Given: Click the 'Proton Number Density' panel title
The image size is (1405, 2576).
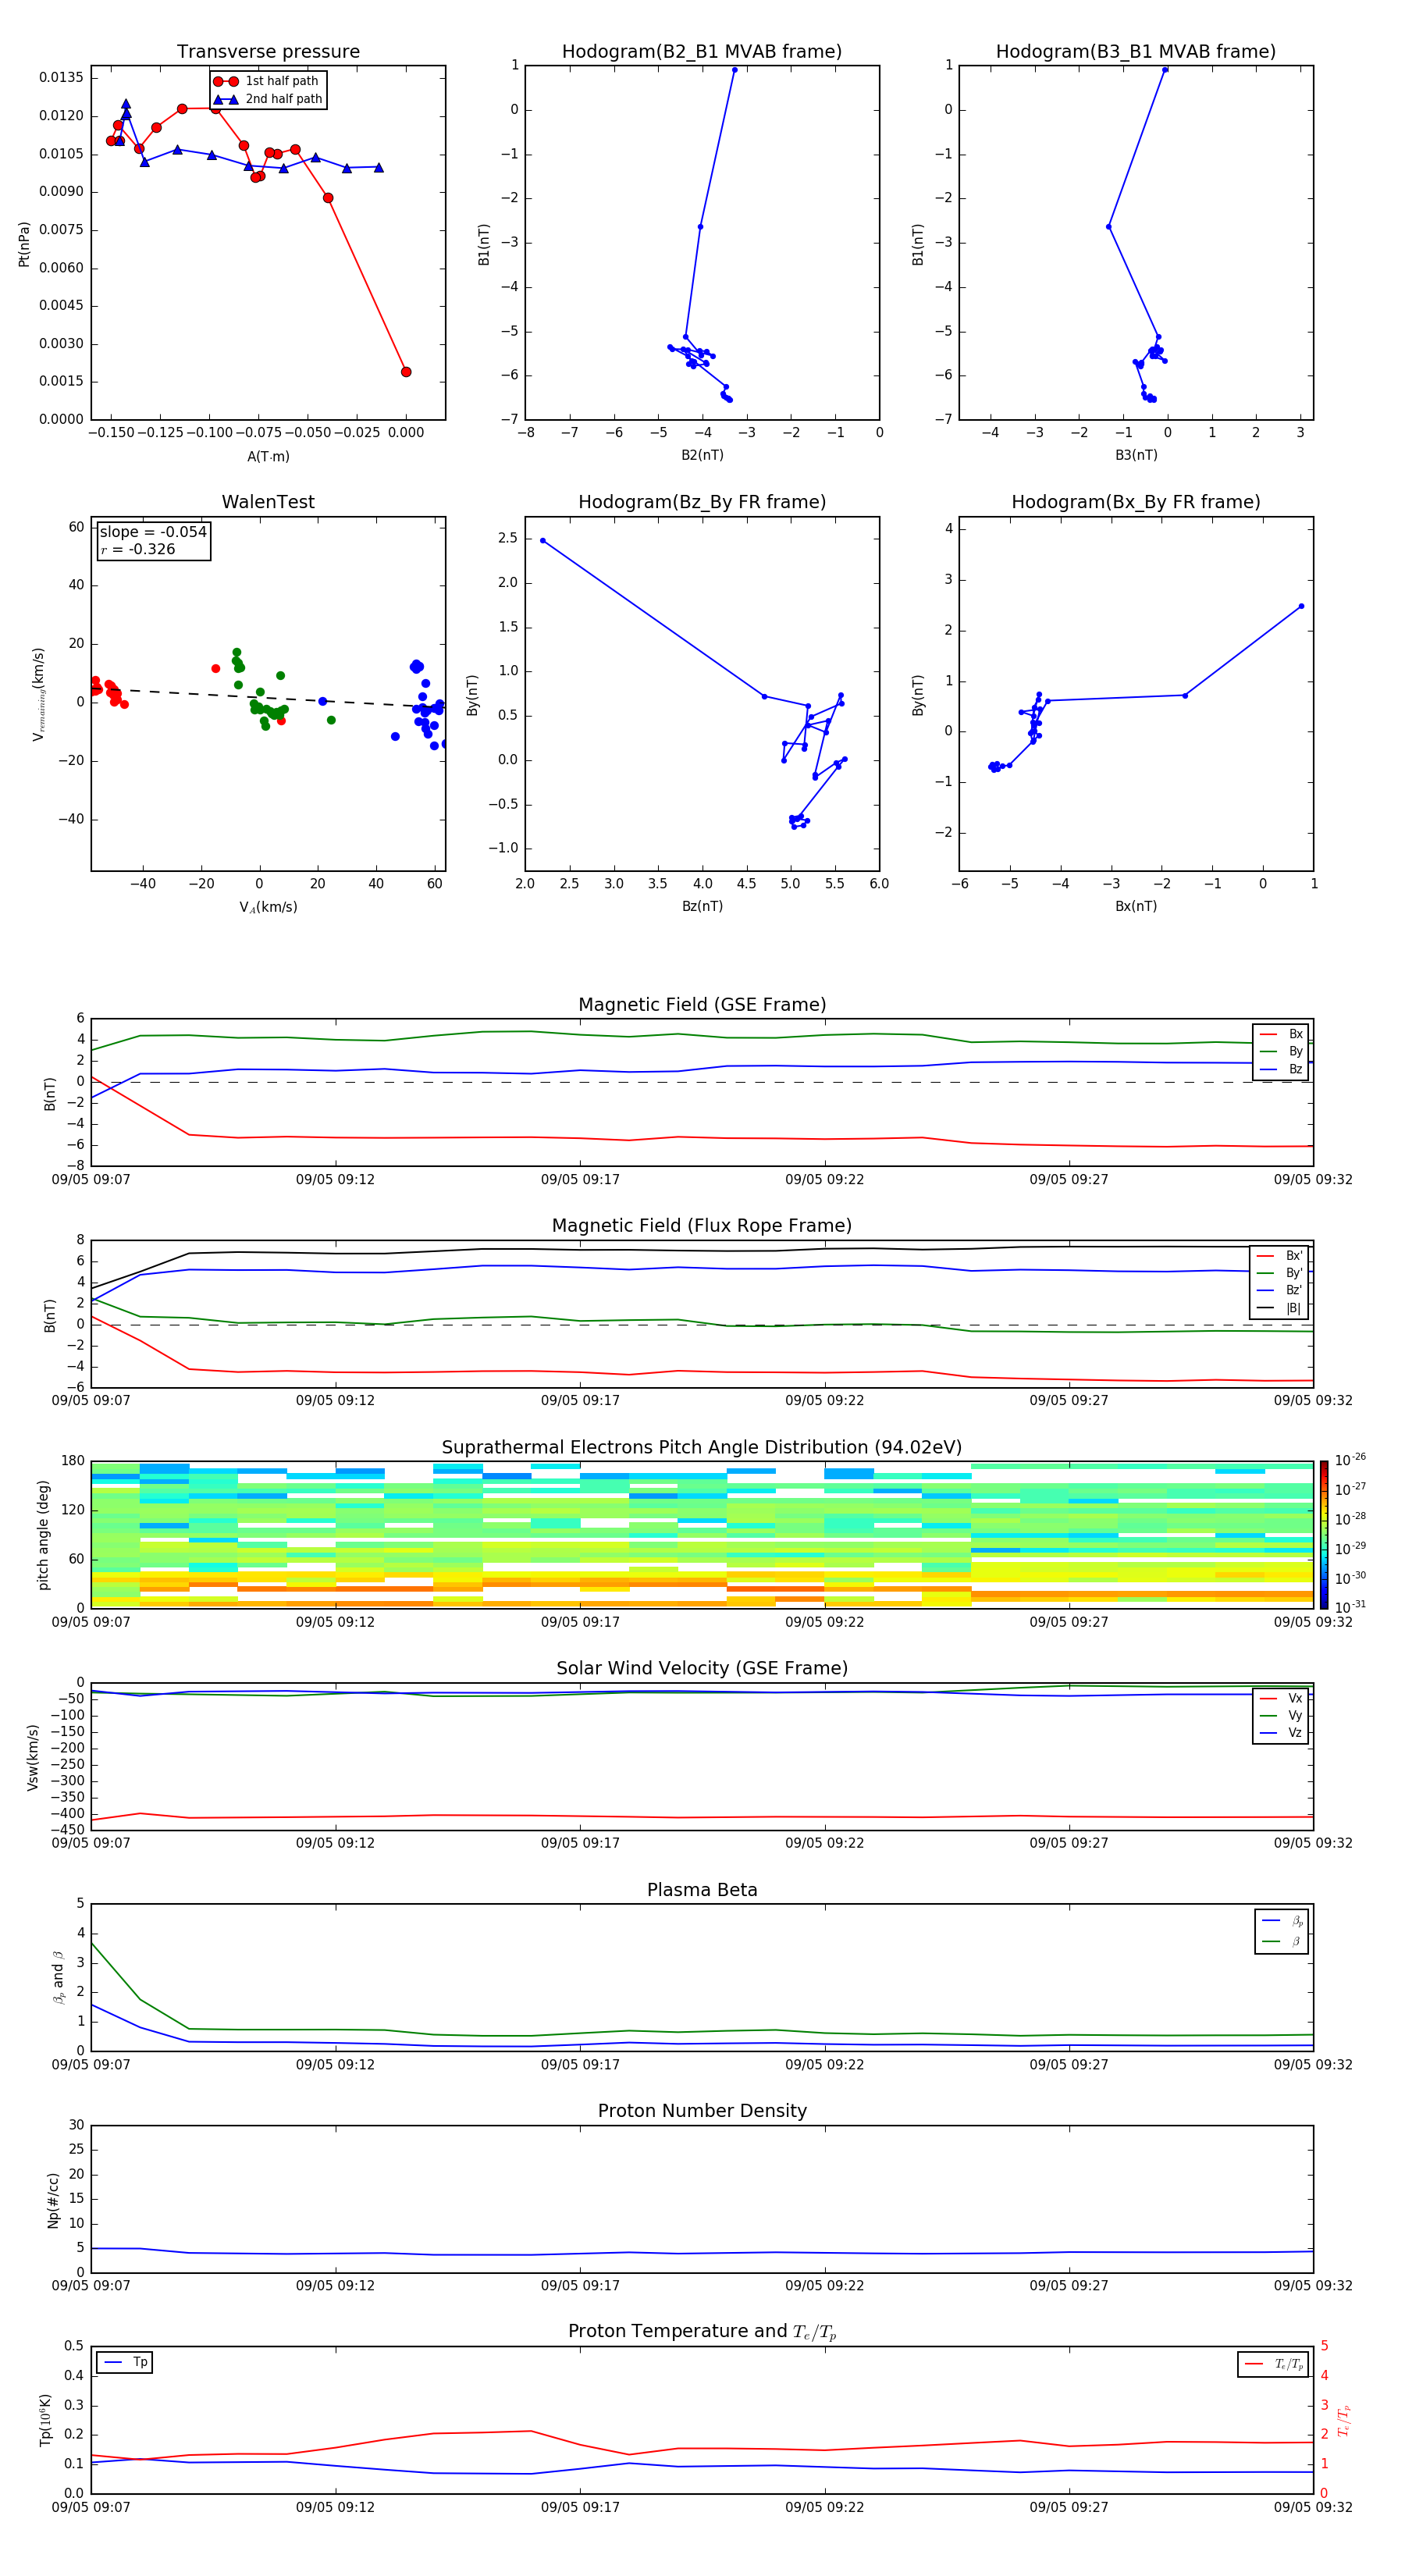Looking at the screenshot, I should point(702,2111).
